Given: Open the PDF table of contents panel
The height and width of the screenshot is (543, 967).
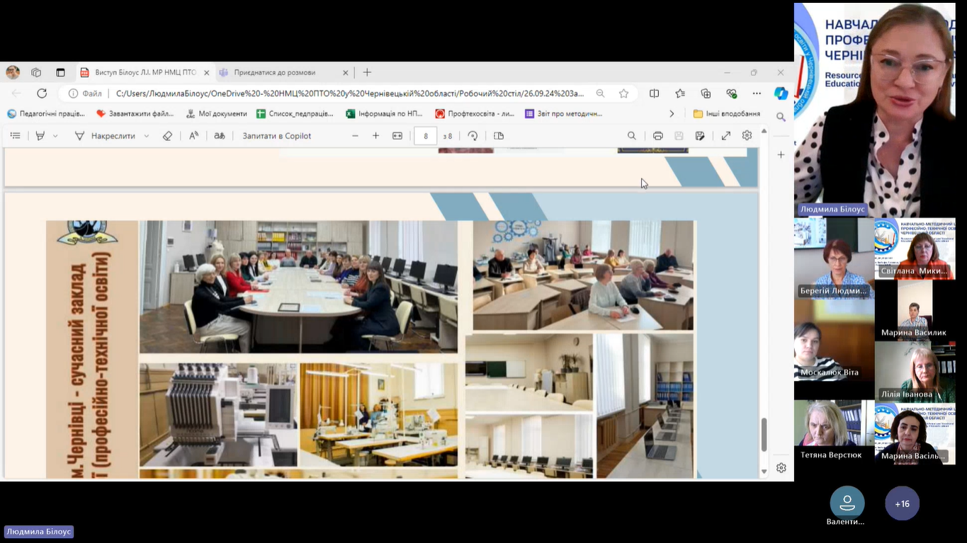Looking at the screenshot, I should tap(16, 136).
